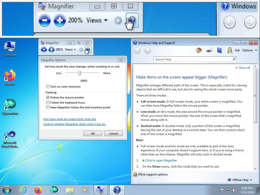This screenshot has height=195, width=260.
Task: Click Cancel in Magnifier Options
Action: point(113,134)
